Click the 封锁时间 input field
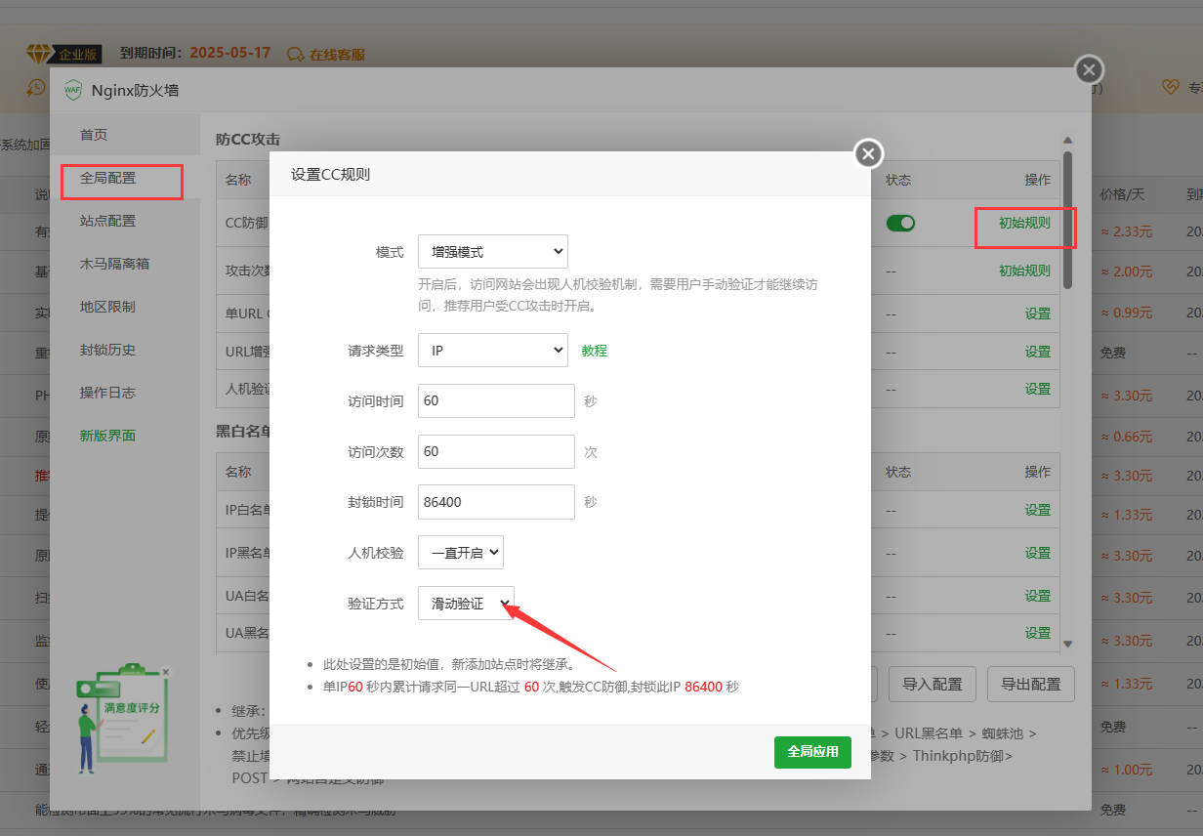The height and width of the screenshot is (836, 1203). tap(496, 502)
